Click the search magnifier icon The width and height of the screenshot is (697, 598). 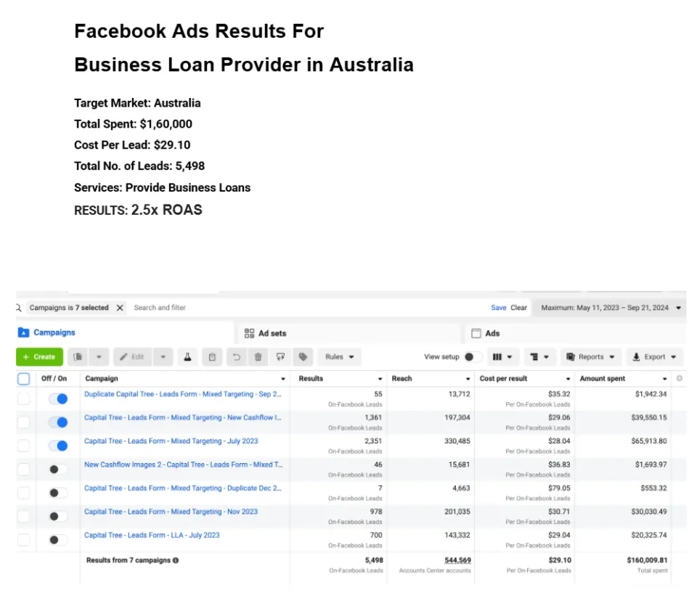coord(18,308)
